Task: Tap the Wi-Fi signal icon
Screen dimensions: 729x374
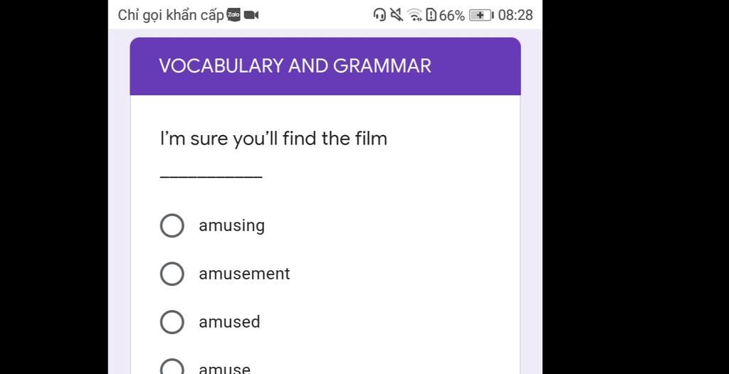Action: [414, 15]
